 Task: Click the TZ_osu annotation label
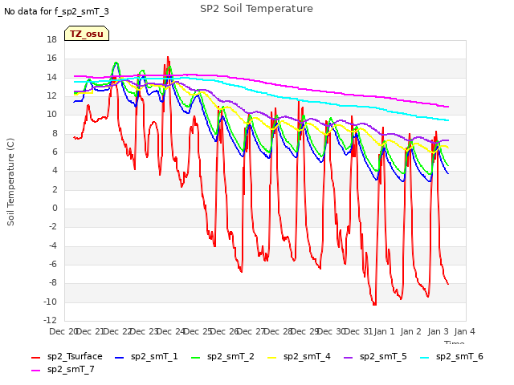[87, 34]
